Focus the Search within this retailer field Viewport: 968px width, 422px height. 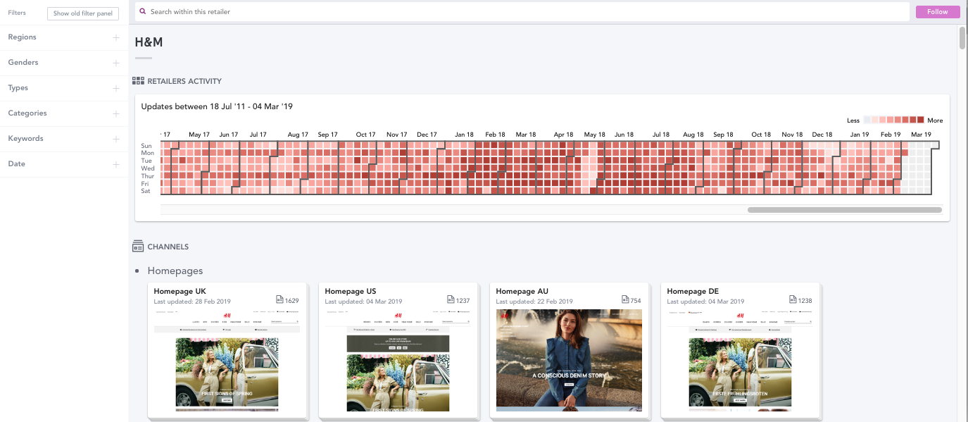tap(522, 12)
